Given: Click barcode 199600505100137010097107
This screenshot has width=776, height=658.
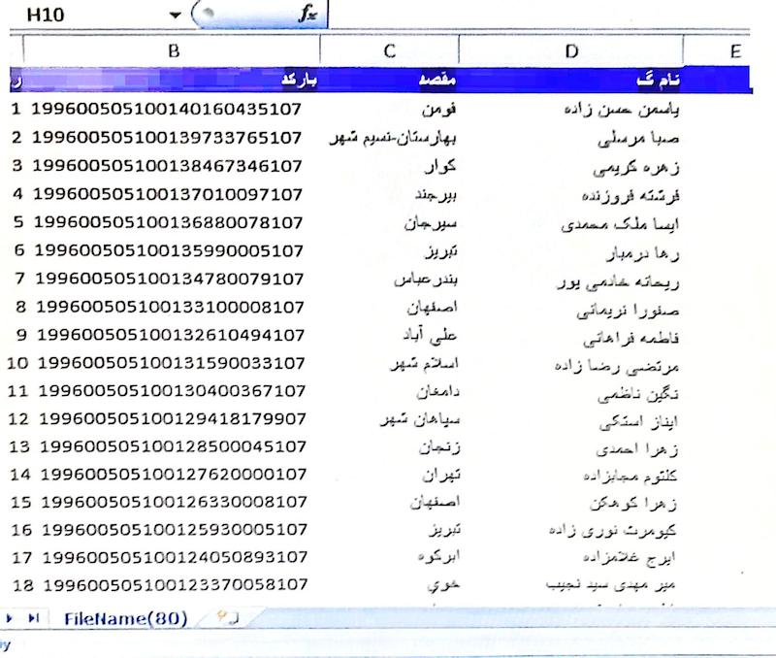Looking at the screenshot, I should (x=168, y=194).
